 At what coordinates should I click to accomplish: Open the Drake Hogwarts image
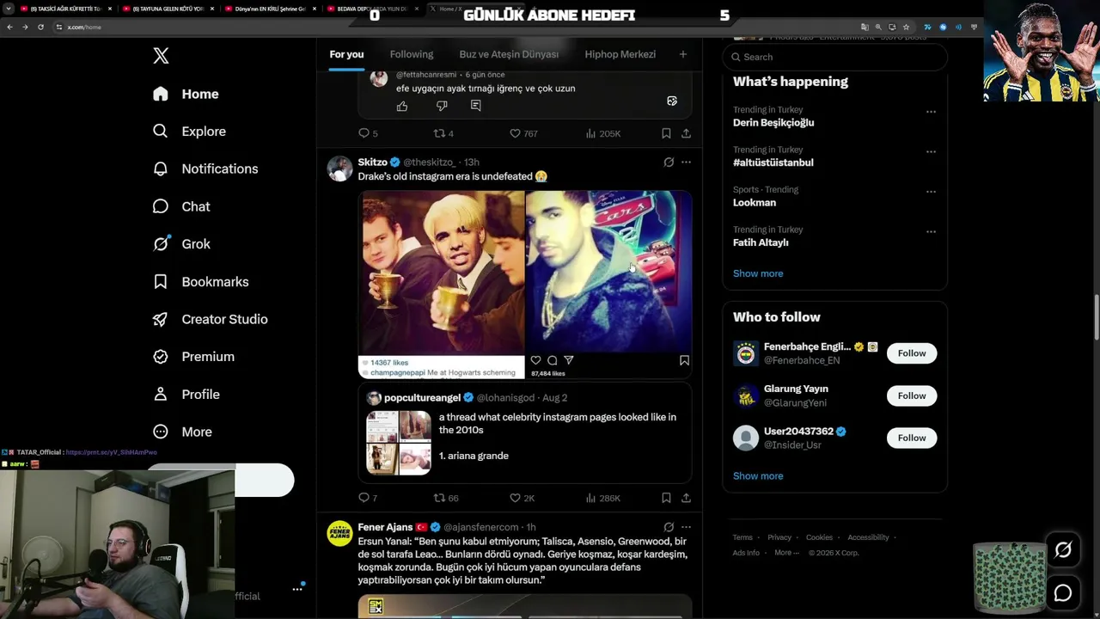pyautogui.click(x=441, y=285)
